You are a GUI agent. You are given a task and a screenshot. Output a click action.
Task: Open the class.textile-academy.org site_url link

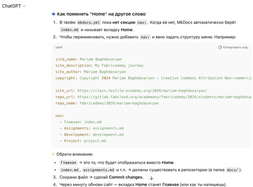[142, 91]
